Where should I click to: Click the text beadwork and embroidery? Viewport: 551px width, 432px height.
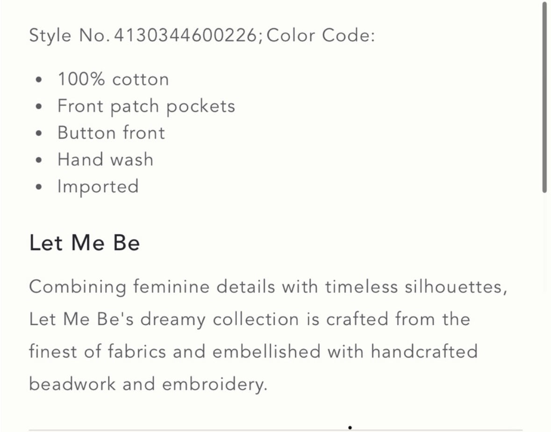(148, 384)
